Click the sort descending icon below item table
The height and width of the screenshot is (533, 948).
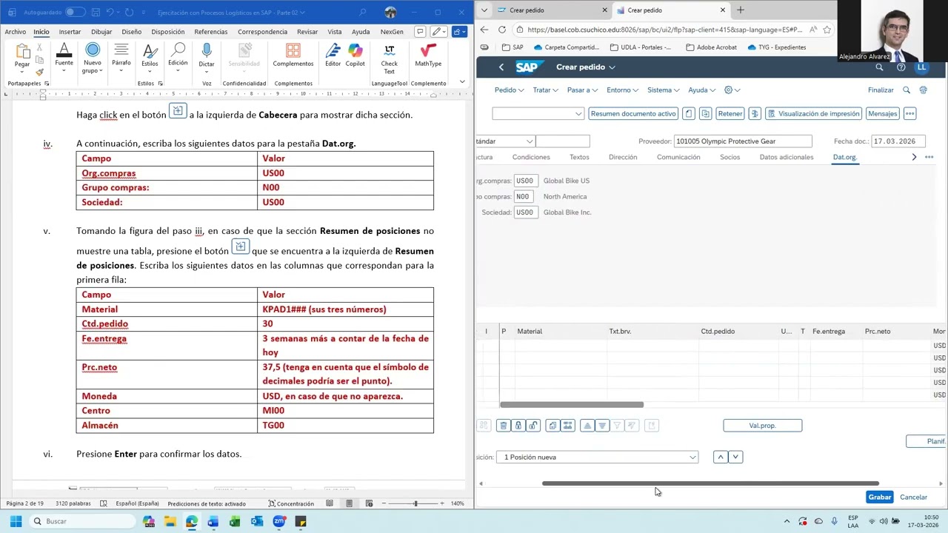tap(602, 426)
